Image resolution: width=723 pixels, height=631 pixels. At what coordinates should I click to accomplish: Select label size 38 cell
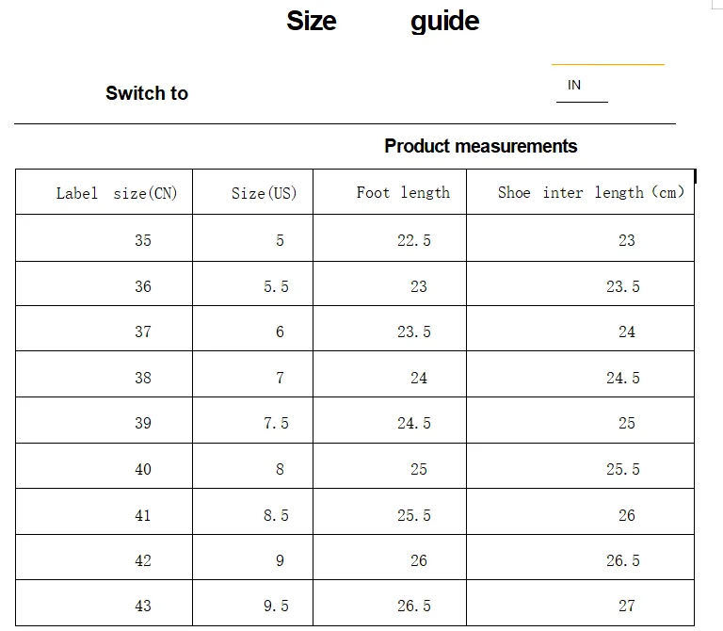click(x=104, y=374)
